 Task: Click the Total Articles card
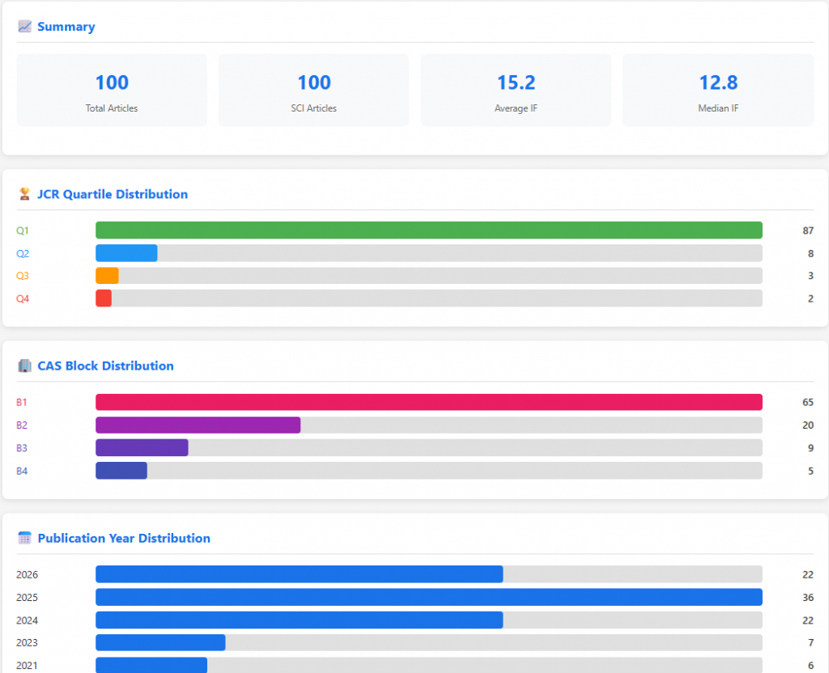click(x=112, y=90)
